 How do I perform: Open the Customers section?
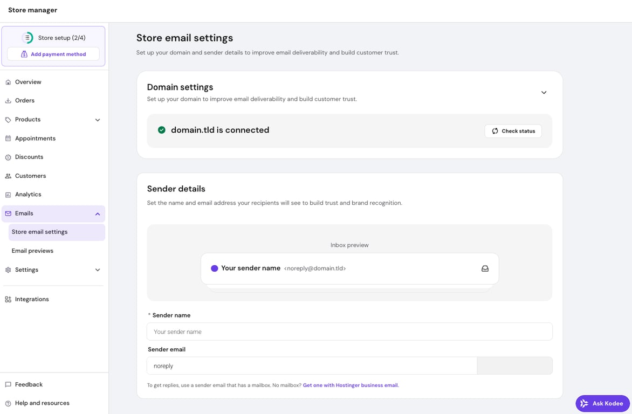pyautogui.click(x=53, y=176)
